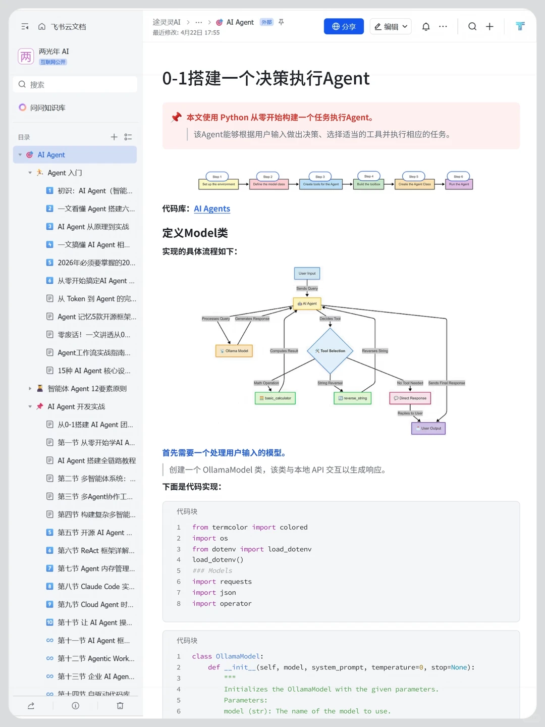Open the 编辑 mode dropdown

pos(391,26)
